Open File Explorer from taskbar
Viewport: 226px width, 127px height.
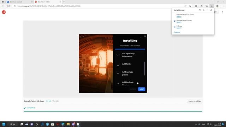(68, 124)
